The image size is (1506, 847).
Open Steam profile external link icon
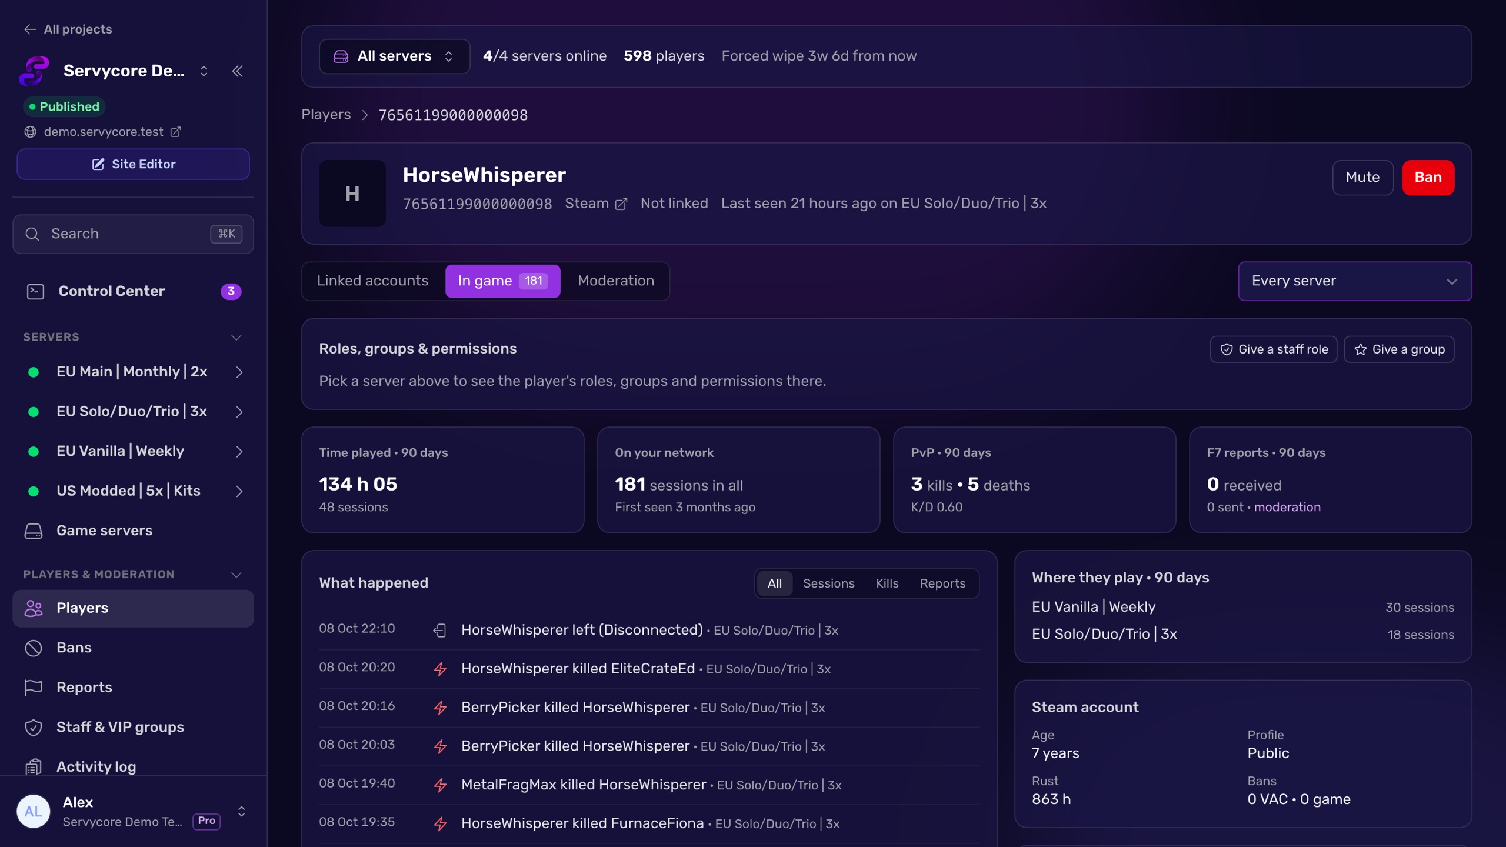point(621,204)
